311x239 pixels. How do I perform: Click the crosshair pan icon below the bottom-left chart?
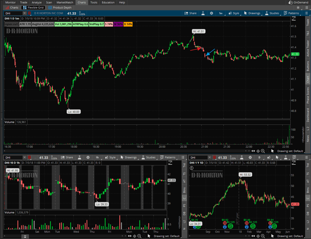(x=134, y=236)
